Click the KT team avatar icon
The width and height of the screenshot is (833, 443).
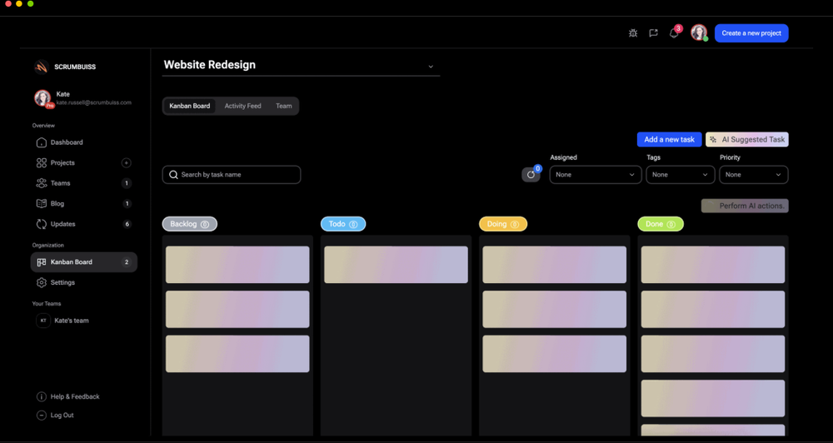coord(43,321)
